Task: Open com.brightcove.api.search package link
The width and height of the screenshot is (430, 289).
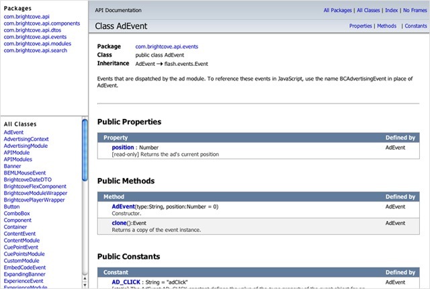Action: tap(36, 50)
